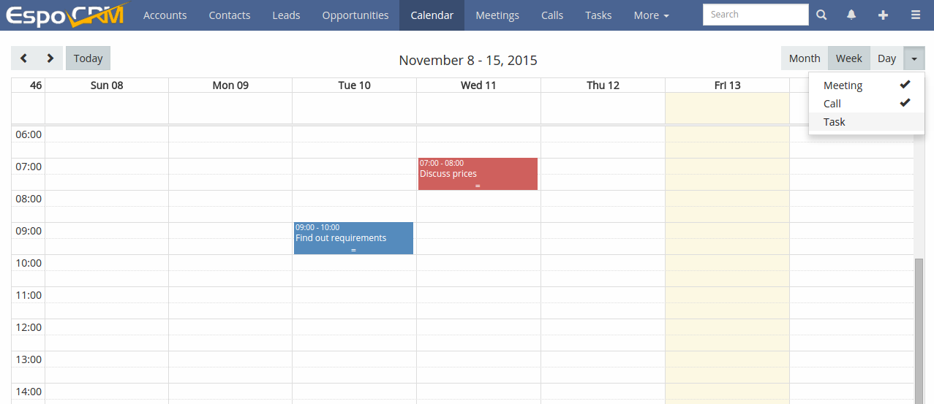This screenshot has width=934, height=404.
Task: Open the hamburger menu icon
Action: coord(915,15)
